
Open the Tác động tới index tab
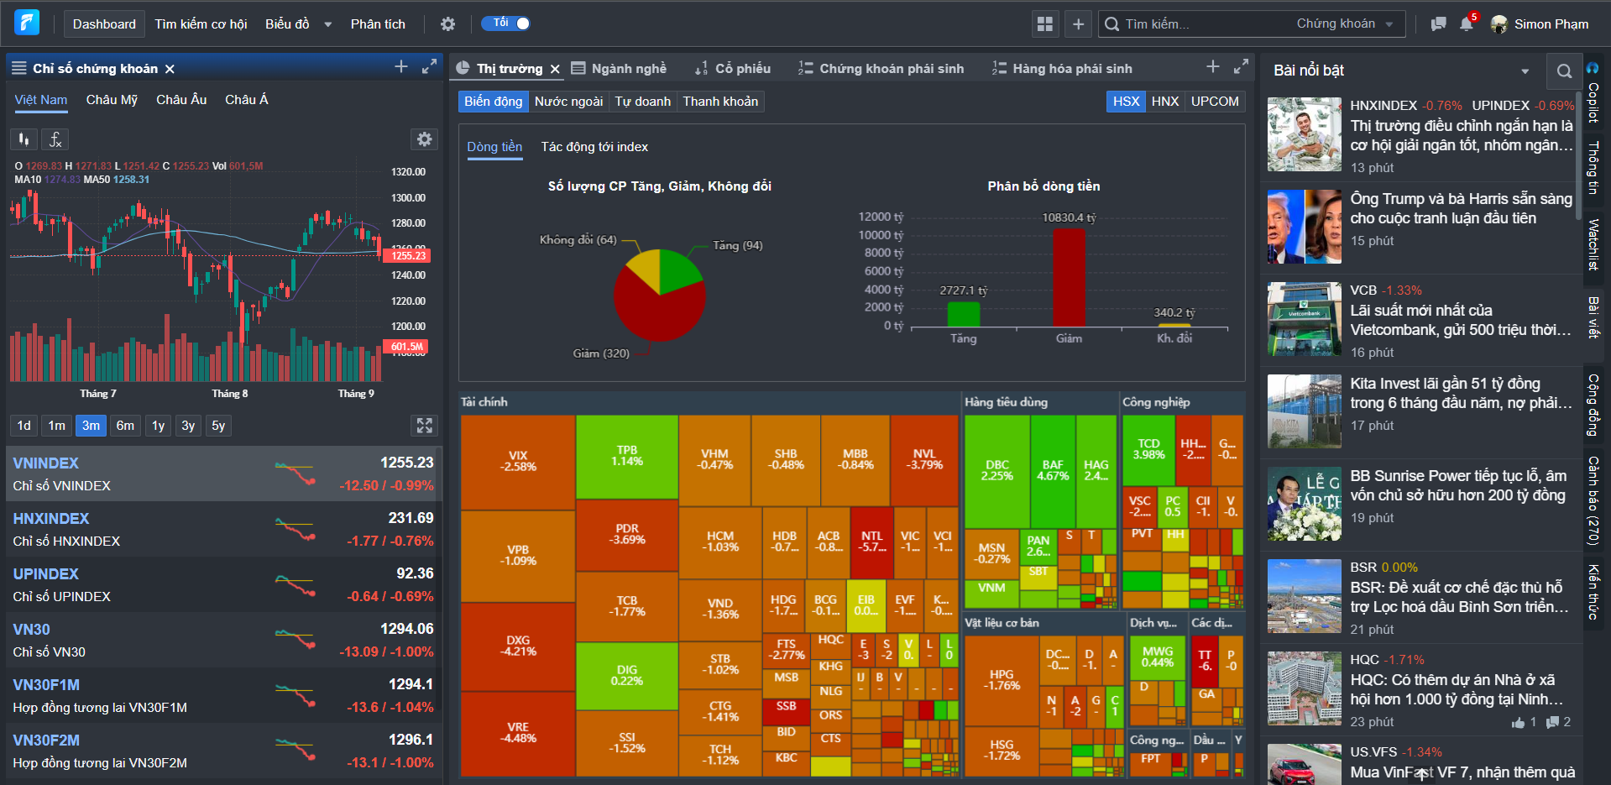click(x=594, y=147)
